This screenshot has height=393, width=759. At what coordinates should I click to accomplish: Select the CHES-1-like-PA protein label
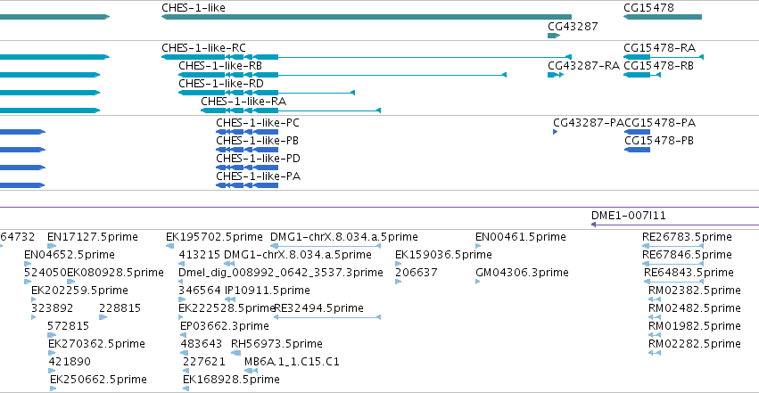[x=259, y=176]
